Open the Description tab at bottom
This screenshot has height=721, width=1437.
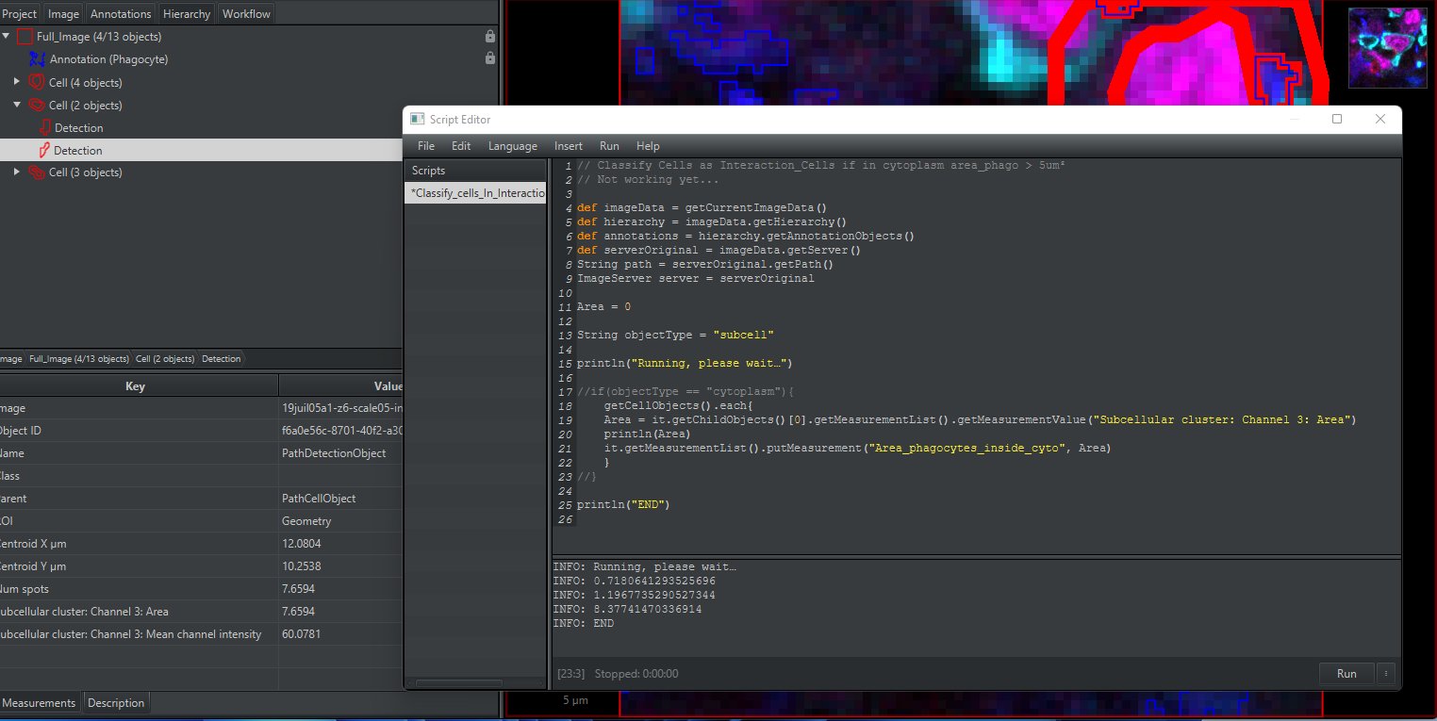[x=116, y=703]
